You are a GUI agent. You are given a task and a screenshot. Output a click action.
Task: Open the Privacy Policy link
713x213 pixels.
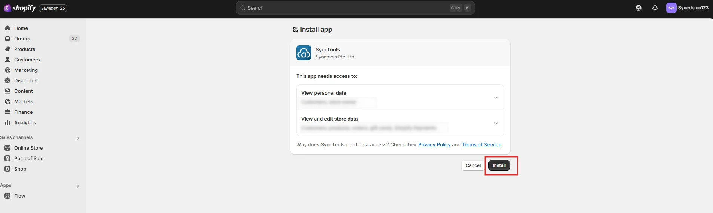pos(434,145)
